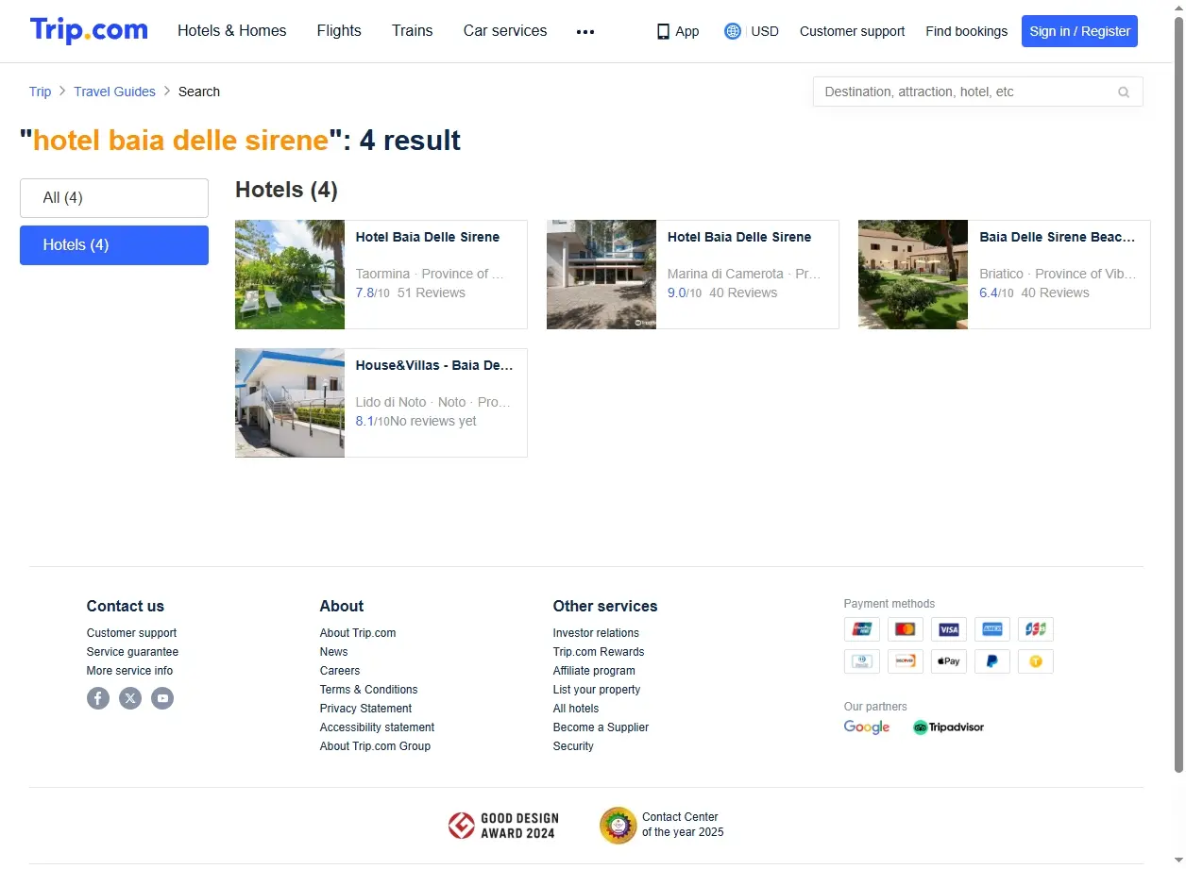Image resolution: width=1186 pixels, height=869 pixels.
Task: Open the more services ellipsis menu
Action: point(585,31)
